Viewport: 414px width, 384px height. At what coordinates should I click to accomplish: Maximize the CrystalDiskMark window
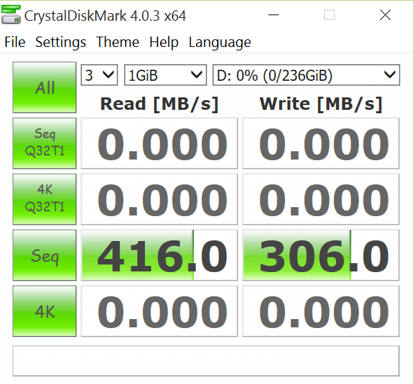pos(330,15)
